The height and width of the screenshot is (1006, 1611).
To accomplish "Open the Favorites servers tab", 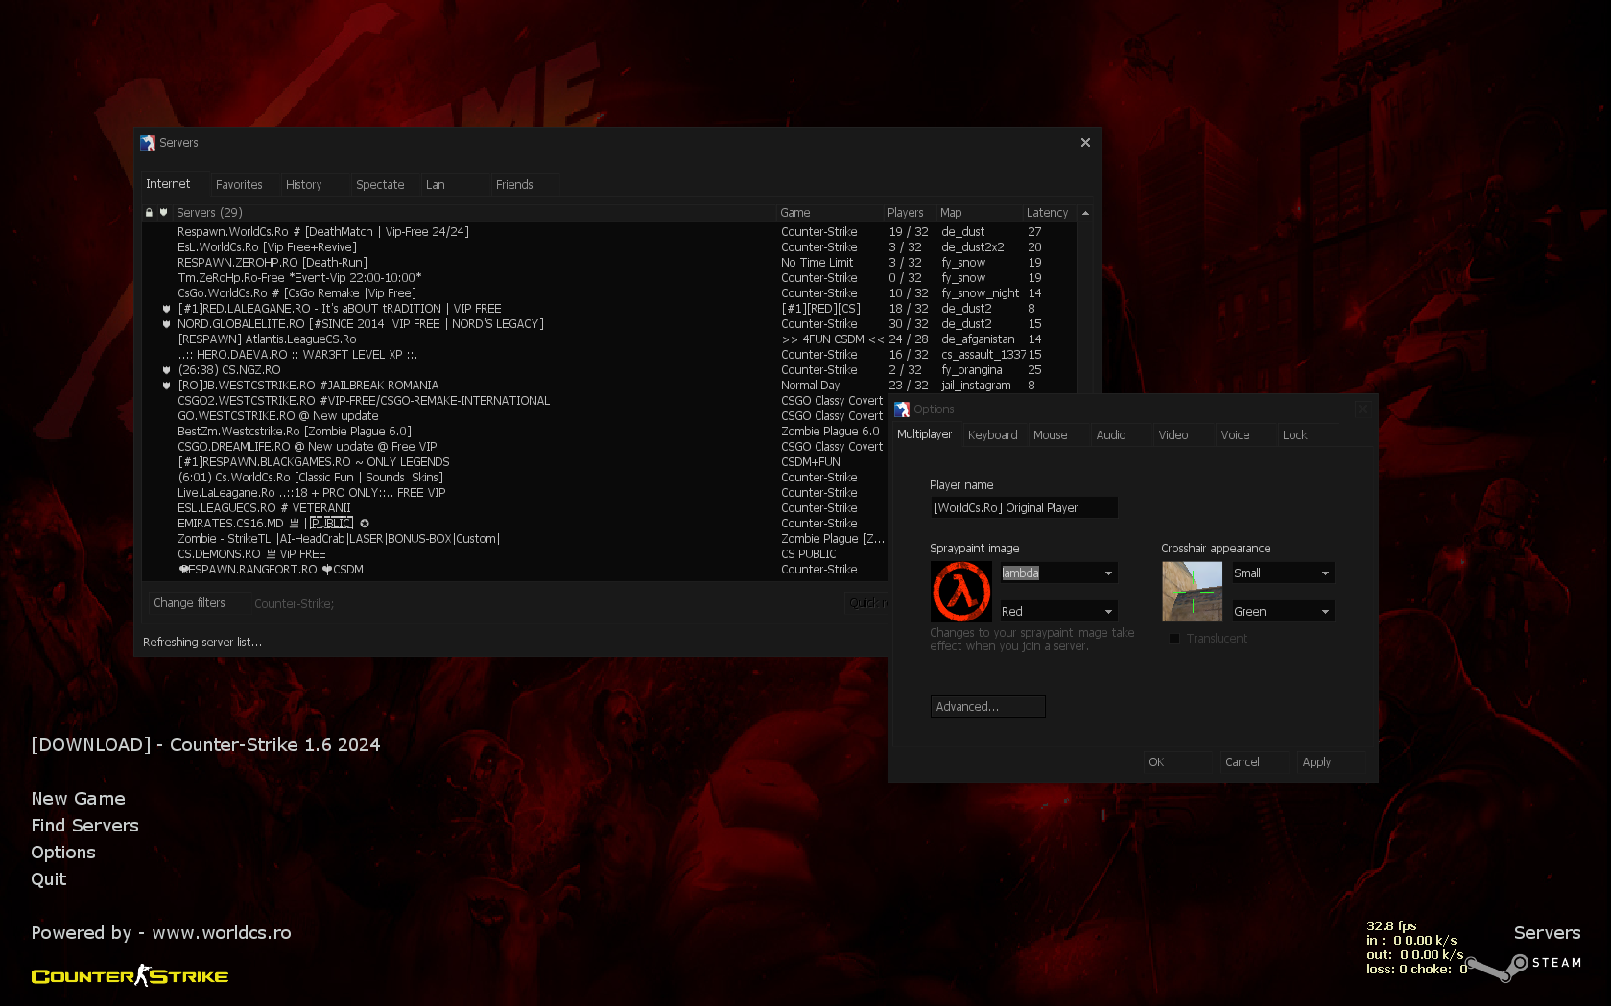I will click(239, 185).
